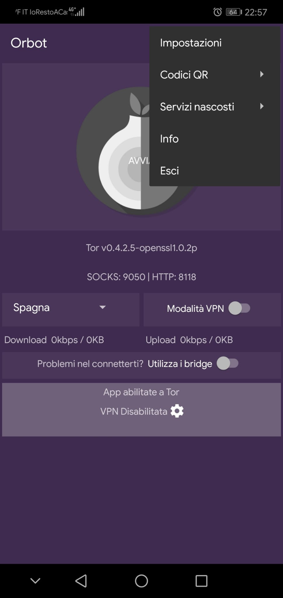283x598 pixels.
Task: Tap the Android back navigation icon
Action: tap(81, 581)
